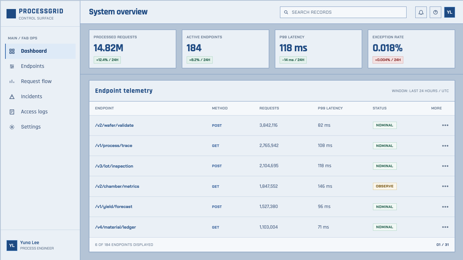
Task: Open /v3/lot/inspection endpoint link
Action: [x=114, y=166]
